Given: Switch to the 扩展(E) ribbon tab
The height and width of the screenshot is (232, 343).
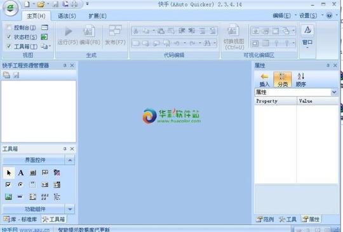Looking at the screenshot, I should click(x=98, y=16).
